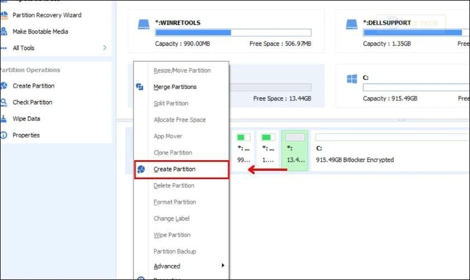Choose App Mover menu entry

pyautogui.click(x=167, y=136)
